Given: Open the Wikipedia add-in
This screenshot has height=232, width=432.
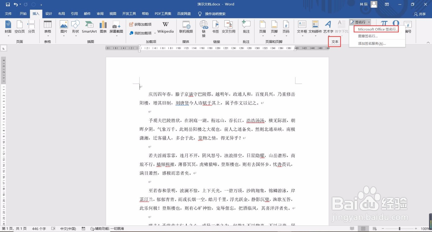Looking at the screenshot, I should pos(166,27).
